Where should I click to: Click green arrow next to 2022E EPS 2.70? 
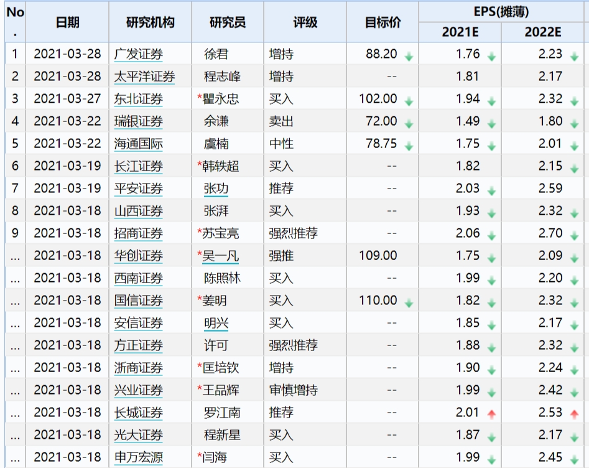coord(574,235)
